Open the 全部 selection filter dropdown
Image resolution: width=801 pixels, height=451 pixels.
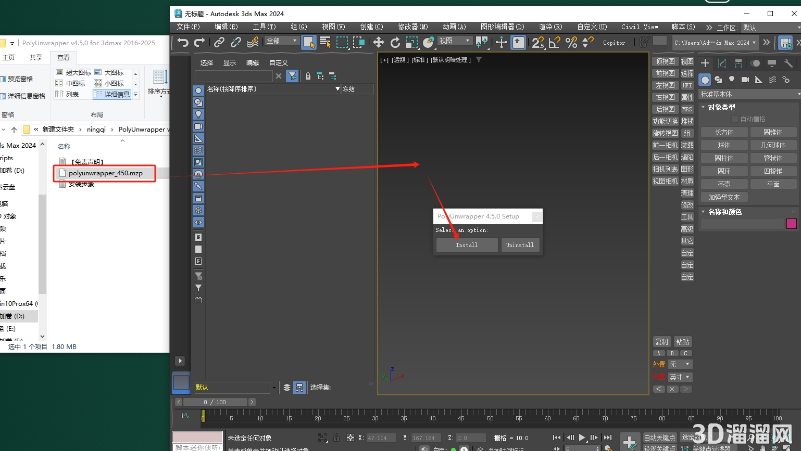click(x=282, y=41)
